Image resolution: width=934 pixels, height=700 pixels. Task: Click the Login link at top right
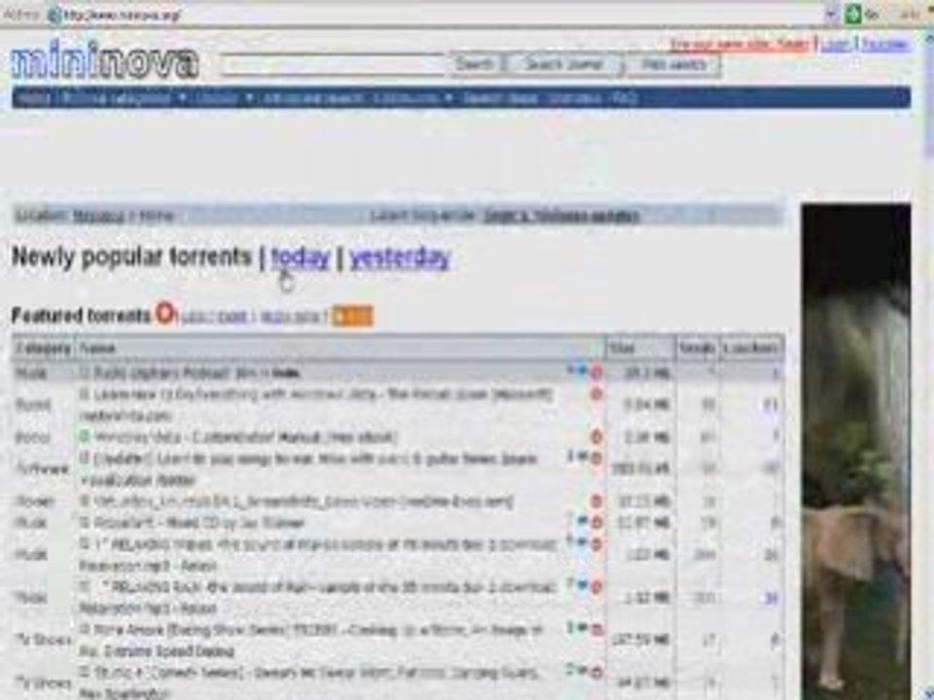click(835, 44)
